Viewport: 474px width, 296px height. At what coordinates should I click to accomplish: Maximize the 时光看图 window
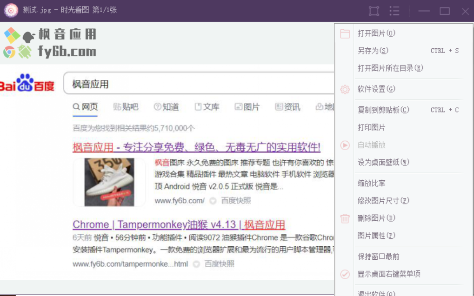coord(445,11)
